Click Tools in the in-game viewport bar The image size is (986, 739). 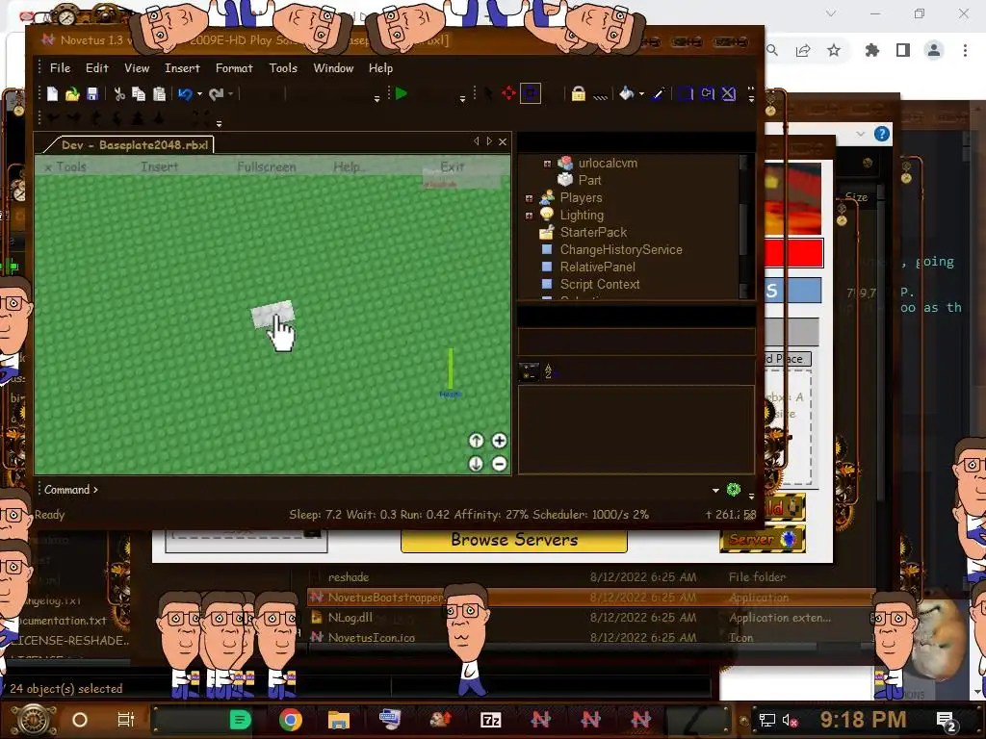[x=71, y=166]
